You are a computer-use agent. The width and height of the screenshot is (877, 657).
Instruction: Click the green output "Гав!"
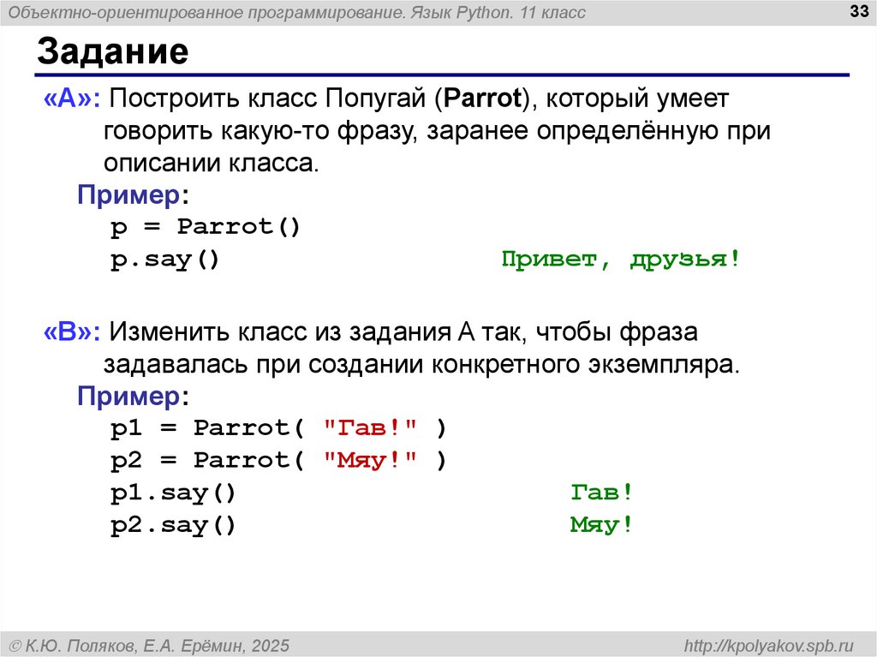pyautogui.click(x=601, y=493)
